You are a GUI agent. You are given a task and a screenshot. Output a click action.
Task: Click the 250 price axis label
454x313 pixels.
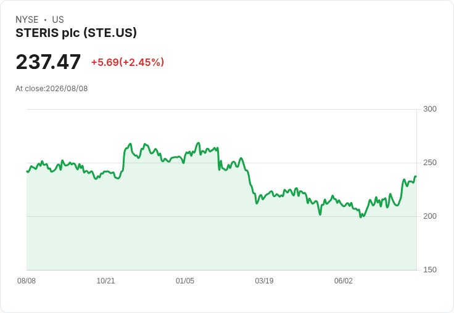pos(430,163)
